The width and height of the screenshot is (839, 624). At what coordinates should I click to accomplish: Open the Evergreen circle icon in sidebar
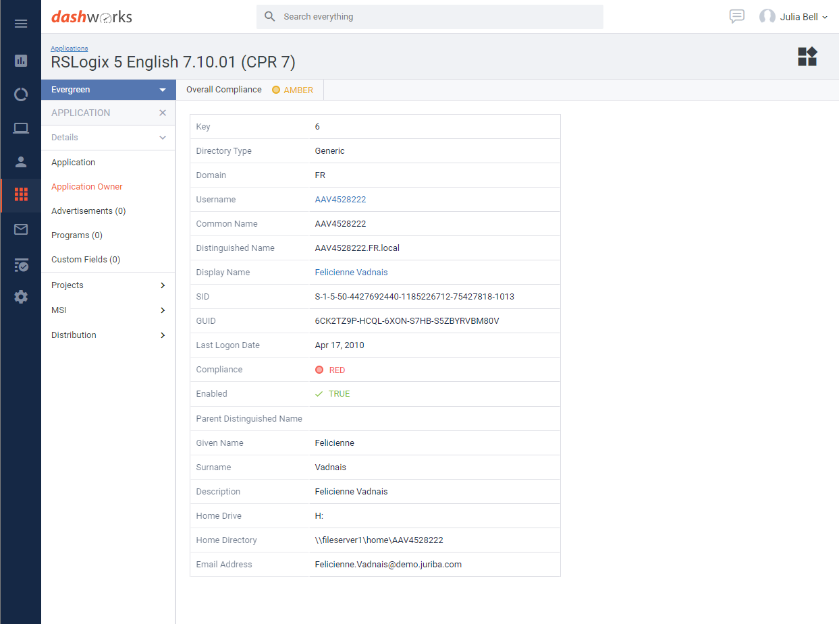pos(21,94)
